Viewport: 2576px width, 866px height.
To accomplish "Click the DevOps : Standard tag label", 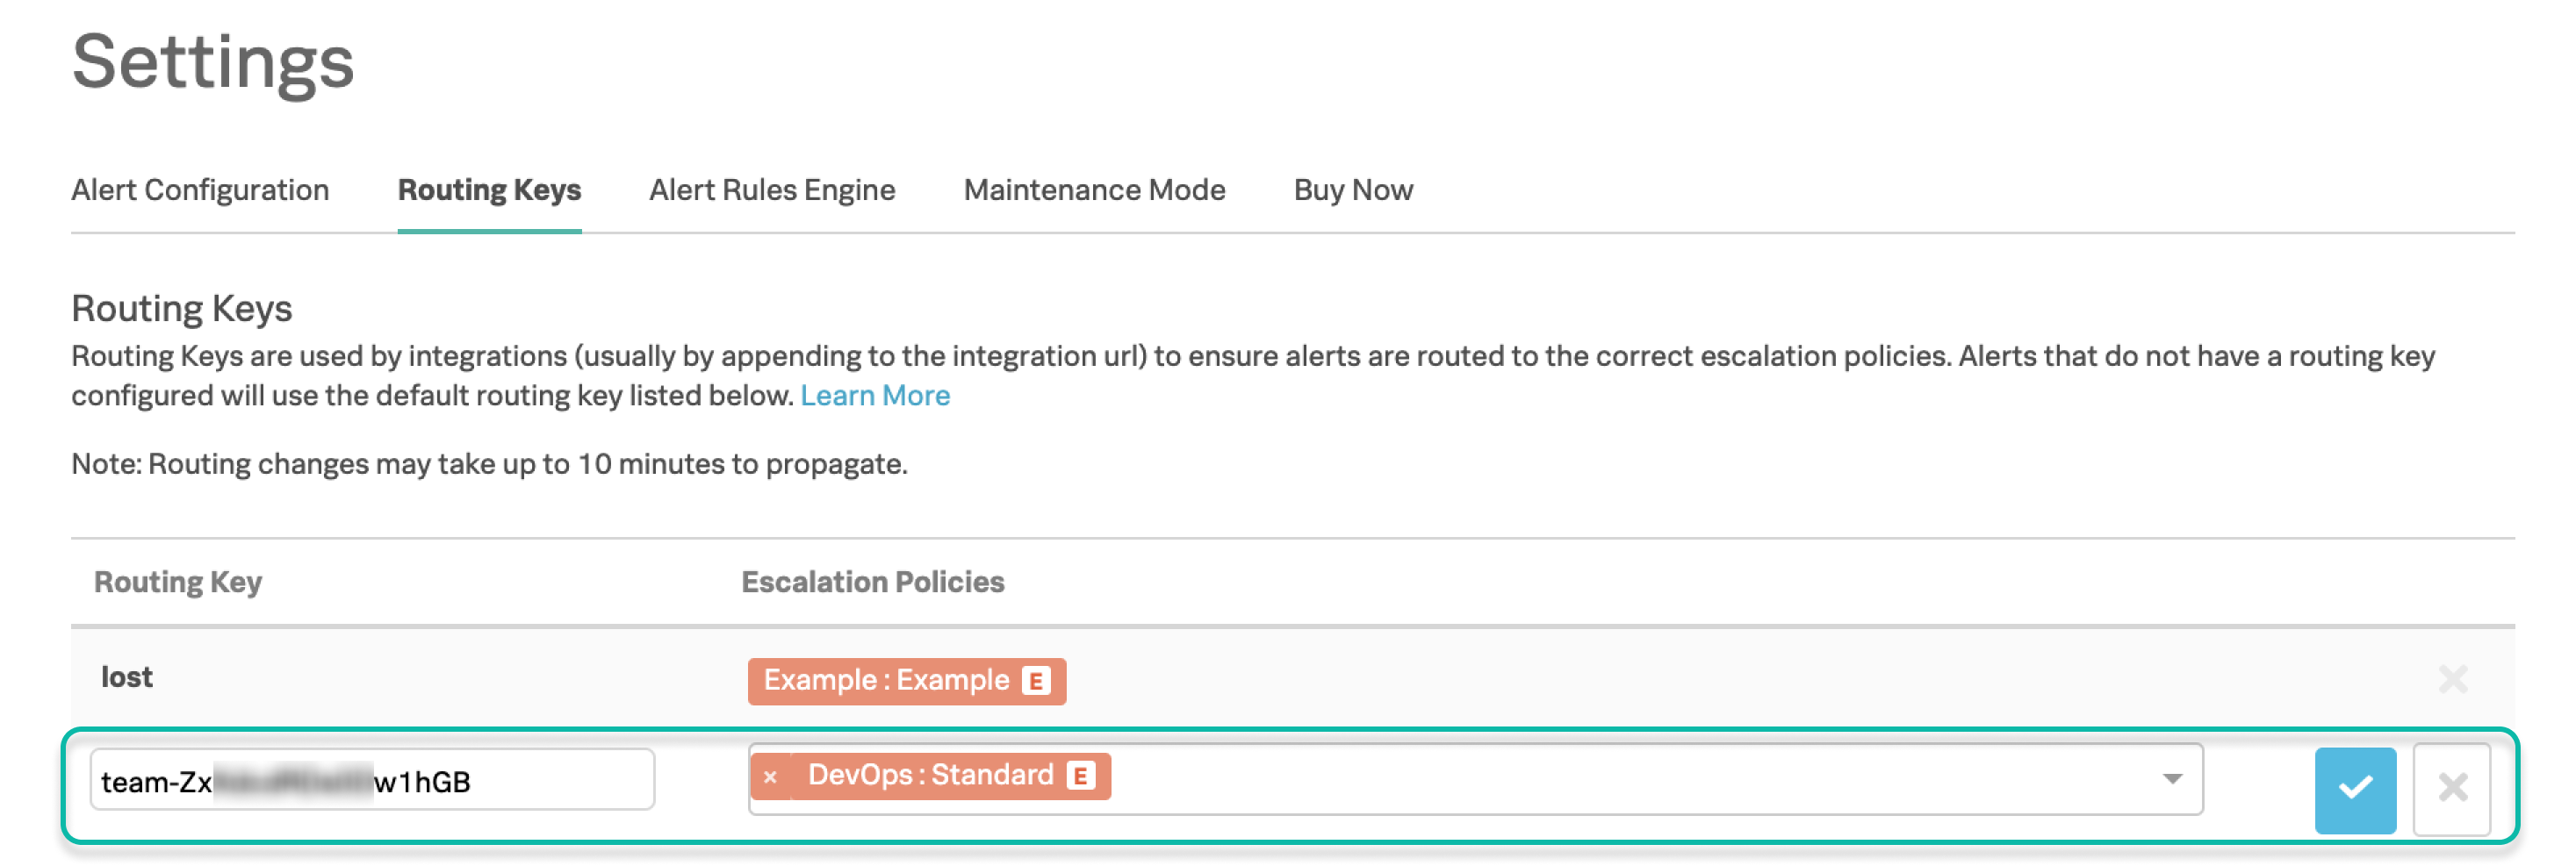I will coord(930,777).
